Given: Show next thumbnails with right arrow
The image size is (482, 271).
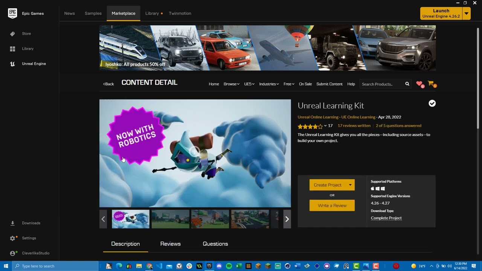Looking at the screenshot, I should tap(287, 219).
